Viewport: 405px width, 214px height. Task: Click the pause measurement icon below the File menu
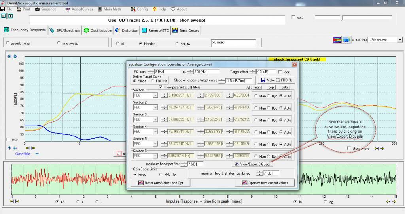[x=4, y=16]
